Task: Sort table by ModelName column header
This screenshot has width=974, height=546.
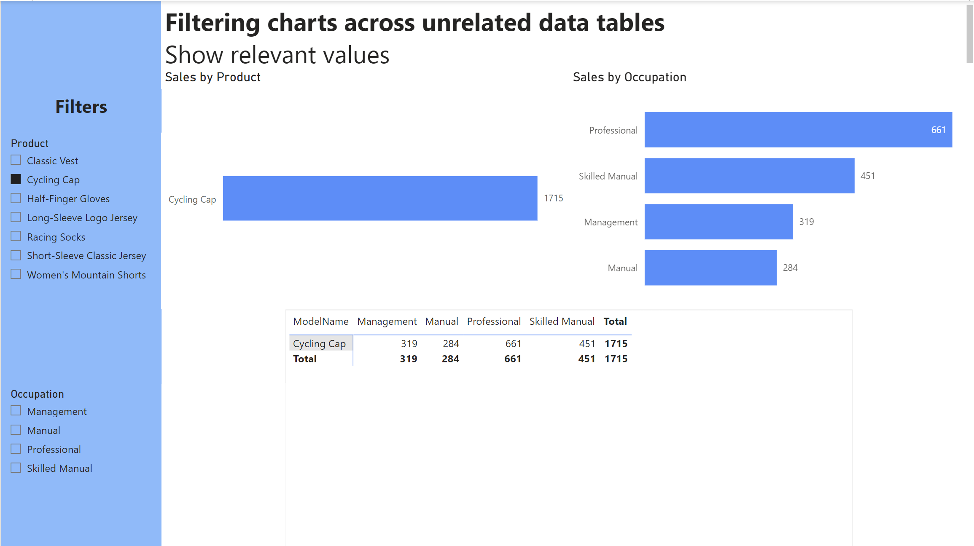Action: [x=320, y=321]
